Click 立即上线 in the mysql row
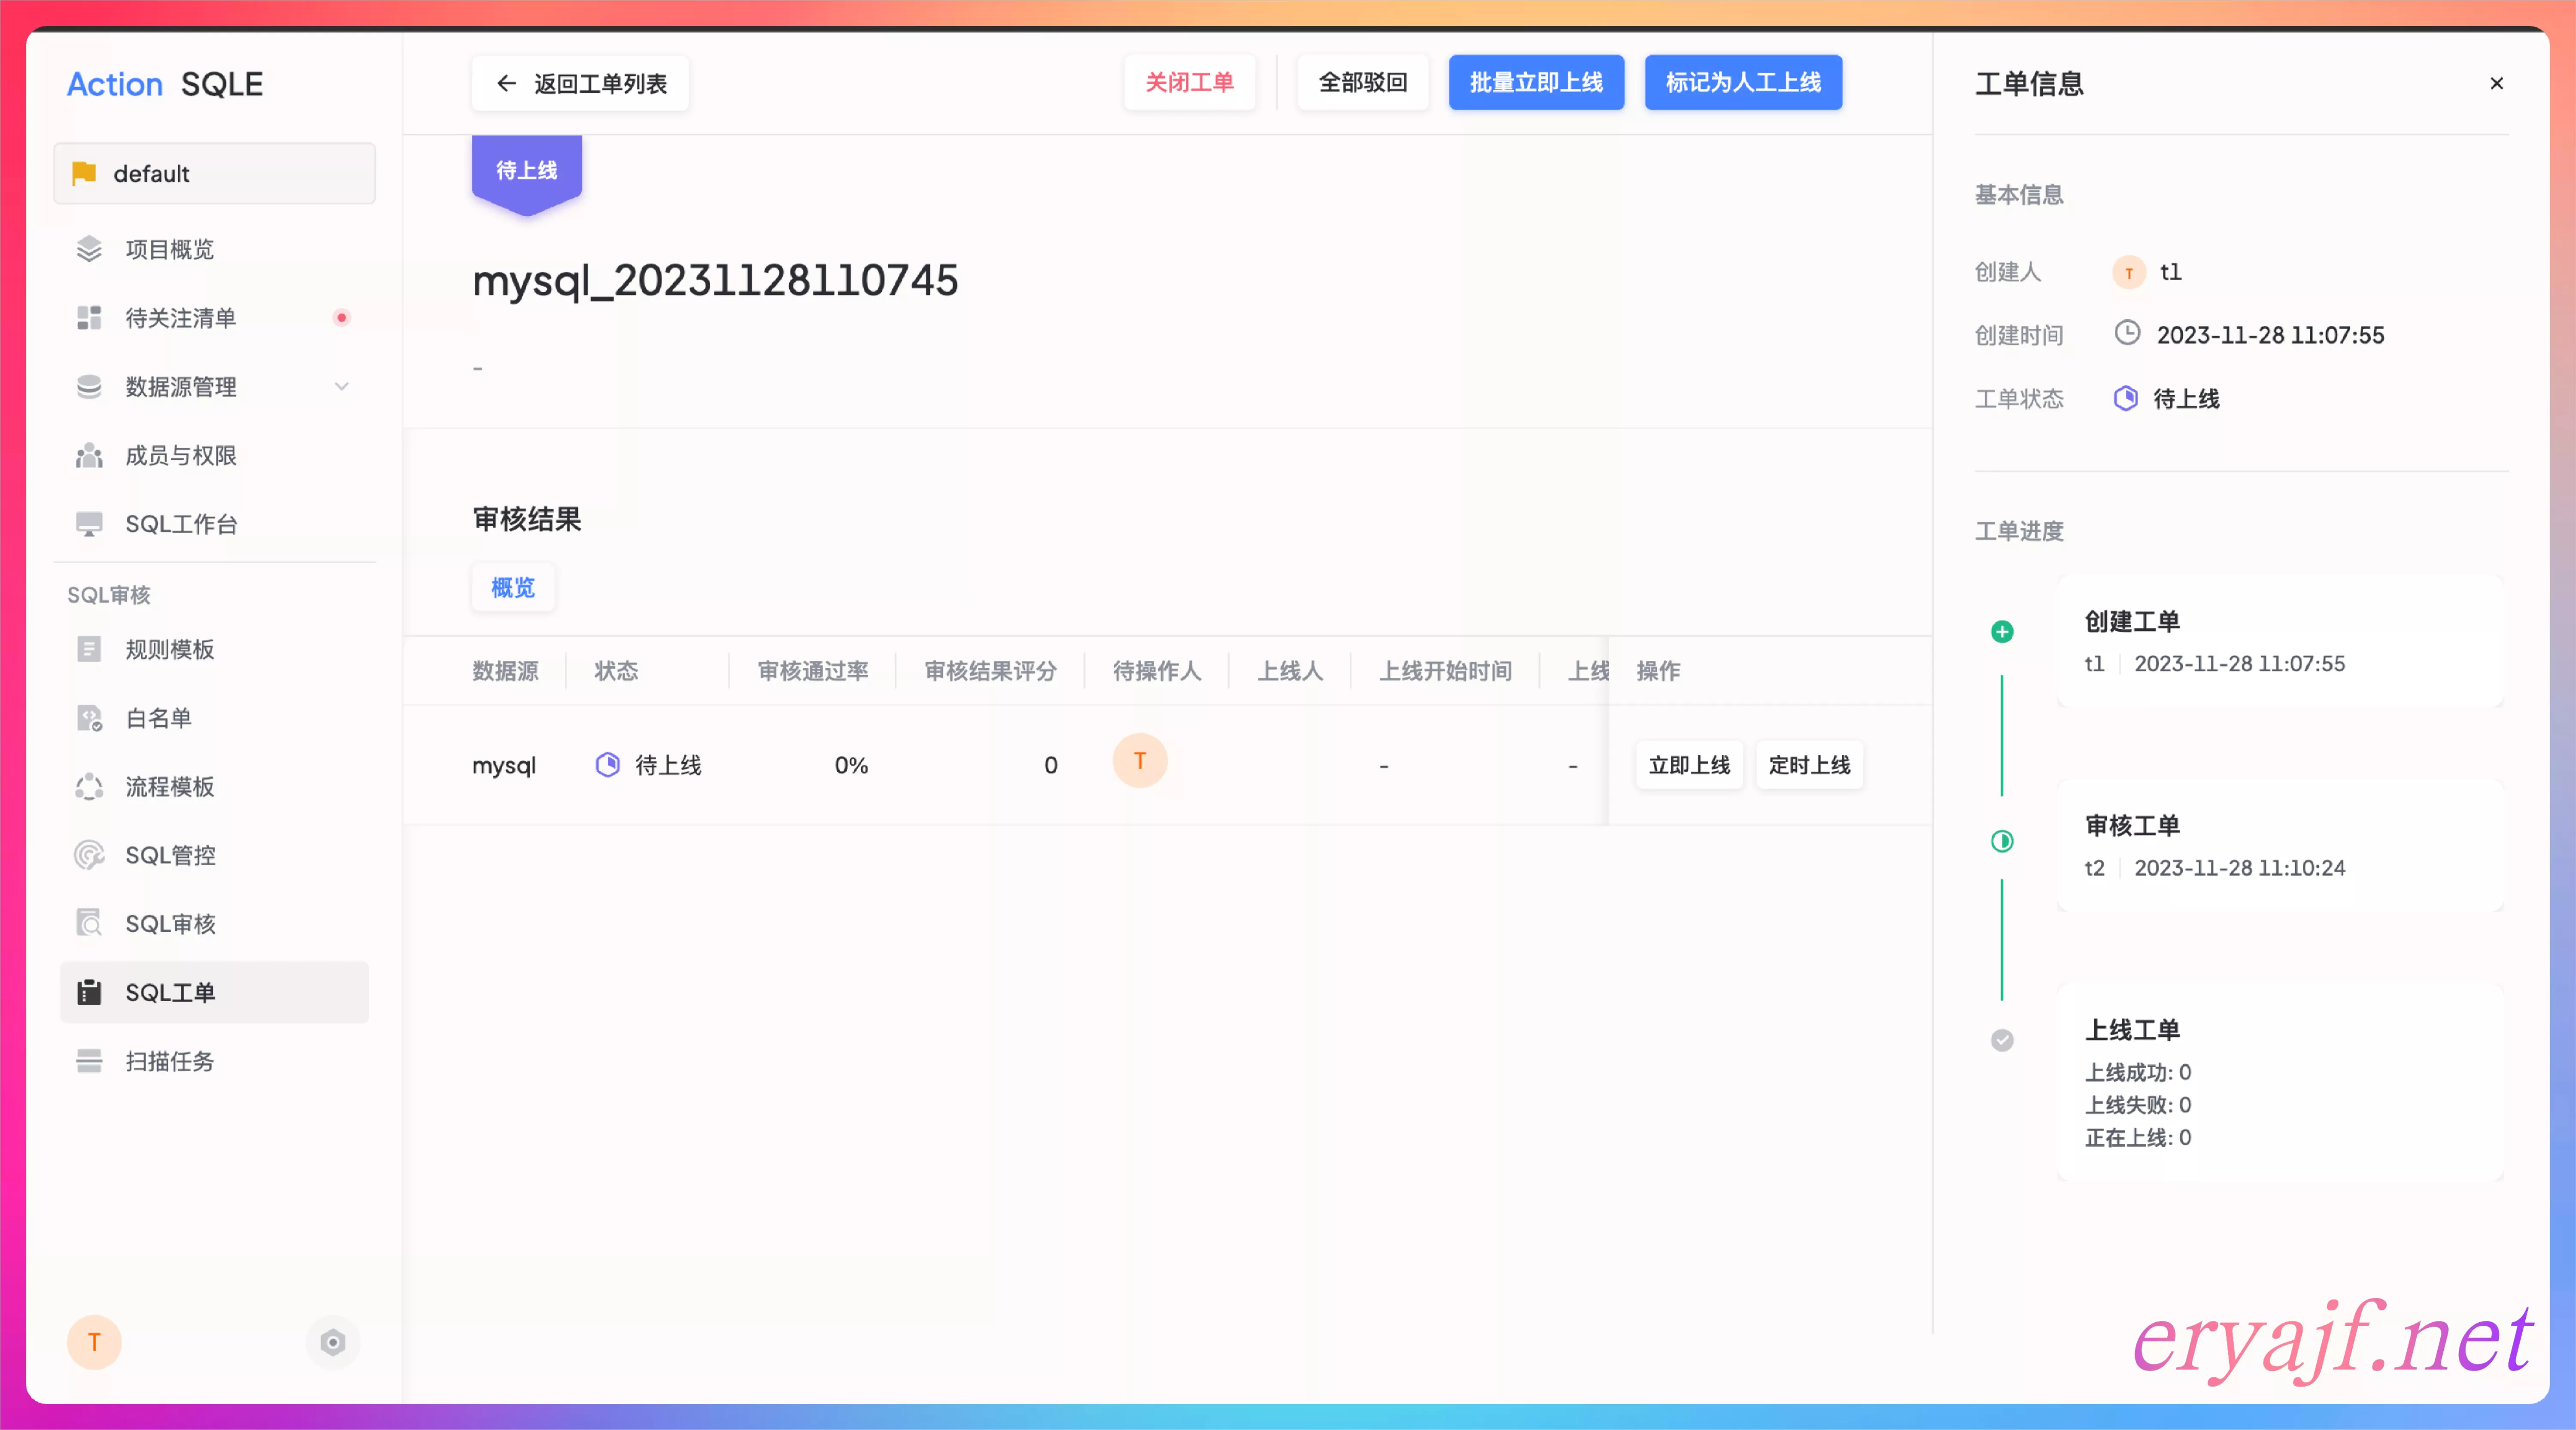Screen dimensions: 2576x1430 pyautogui.click(x=1689, y=766)
